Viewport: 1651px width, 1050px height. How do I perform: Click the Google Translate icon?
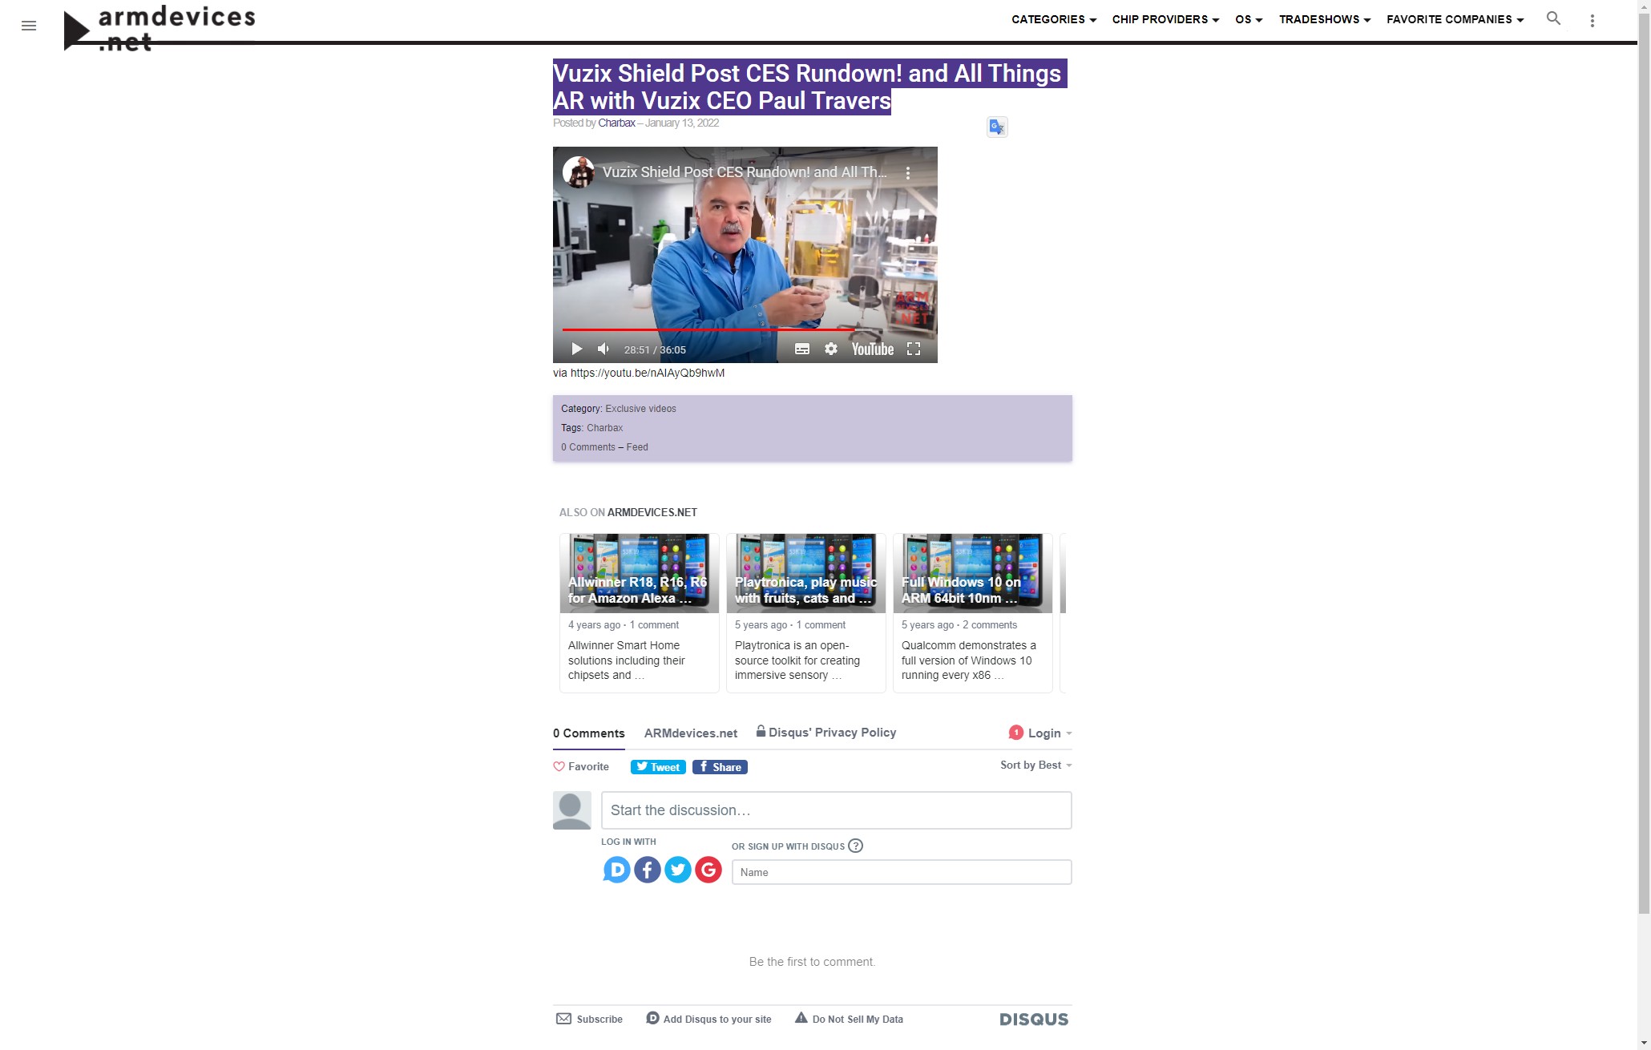pyautogui.click(x=997, y=127)
